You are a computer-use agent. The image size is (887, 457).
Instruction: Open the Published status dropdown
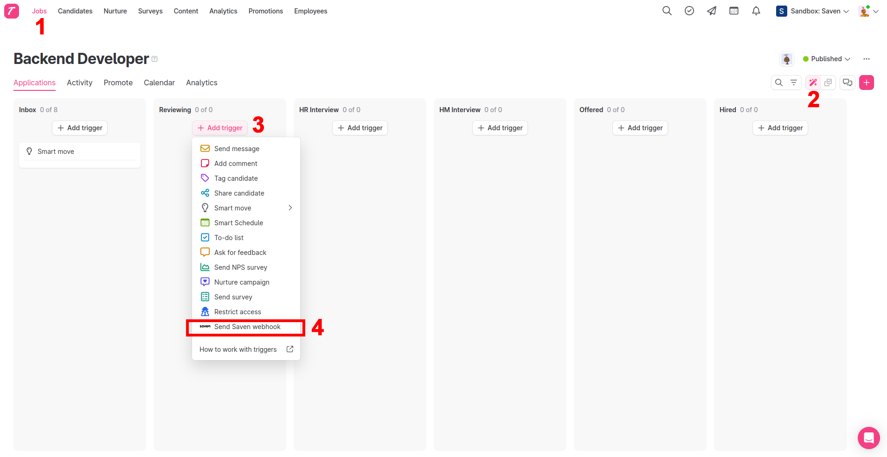point(826,59)
